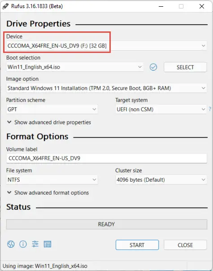Open the File system NTFS dropdown
The height and width of the screenshot is (271, 213).
pos(52,180)
